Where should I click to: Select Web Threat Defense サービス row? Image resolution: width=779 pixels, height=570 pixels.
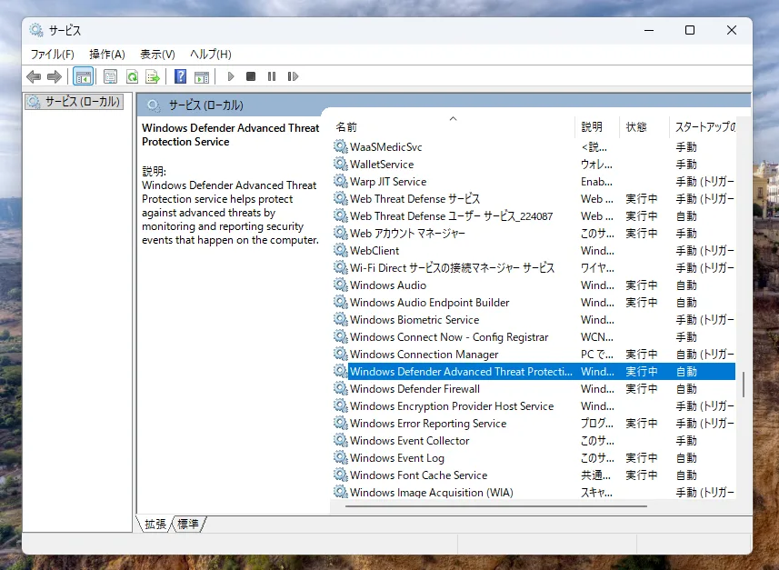pyautogui.click(x=534, y=199)
